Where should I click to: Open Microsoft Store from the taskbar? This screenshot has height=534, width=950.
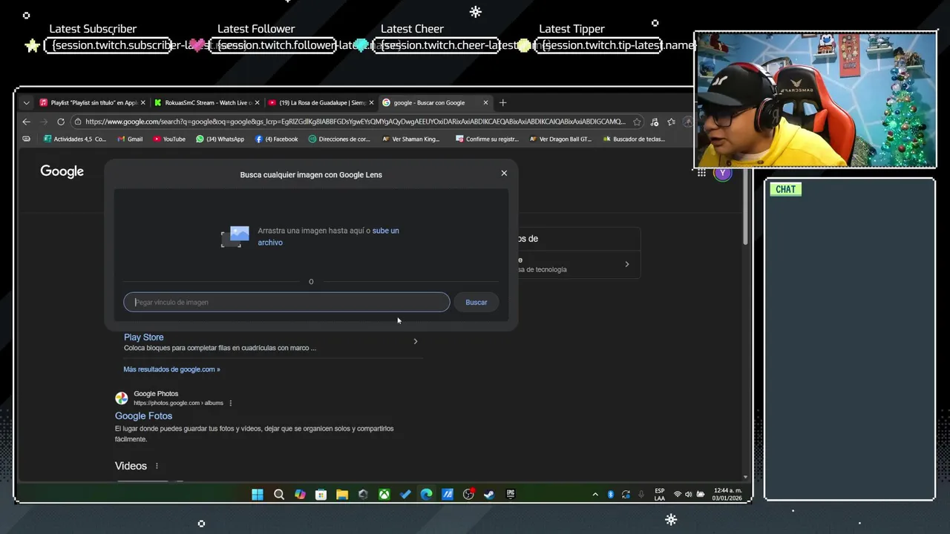(x=321, y=495)
